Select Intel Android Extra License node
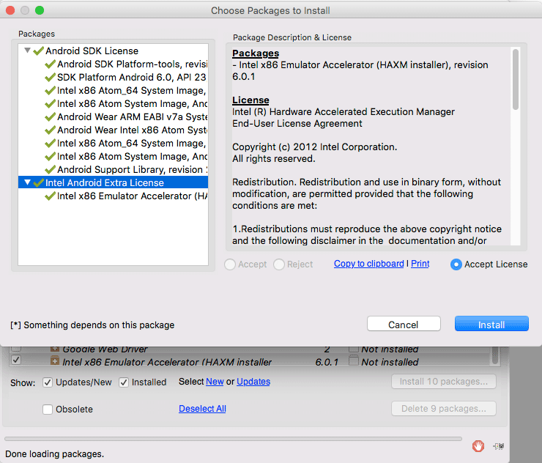Viewport: 542px width, 463px height. (x=113, y=182)
